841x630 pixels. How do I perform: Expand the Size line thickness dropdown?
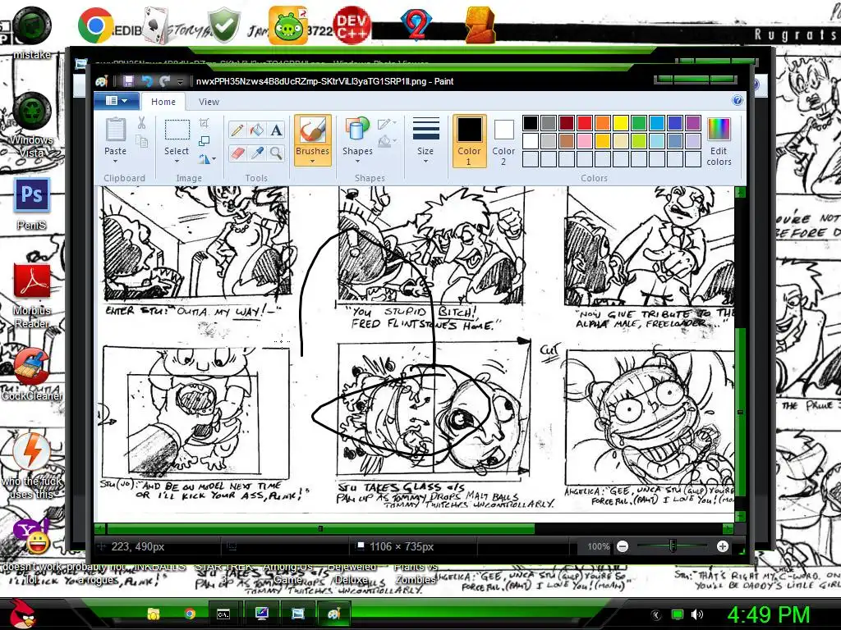[425, 161]
